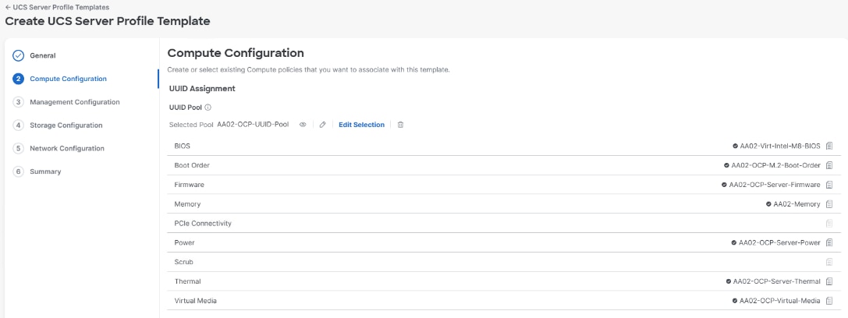The image size is (848, 318).
Task: Open the Storage Configuration step
Action: [x=66, y=125]
